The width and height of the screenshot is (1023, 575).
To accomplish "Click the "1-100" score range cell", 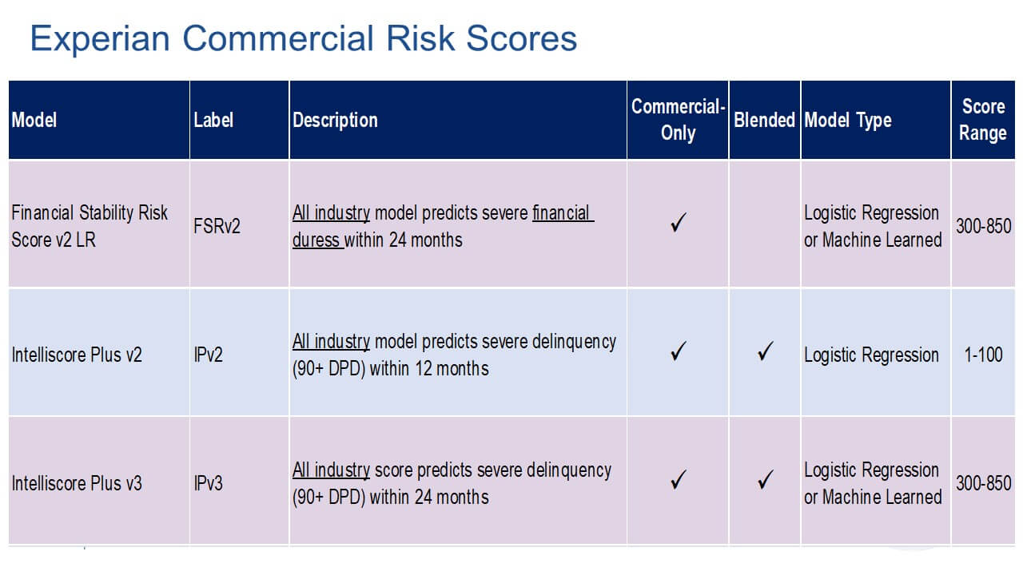I will [x=983, y=354].
